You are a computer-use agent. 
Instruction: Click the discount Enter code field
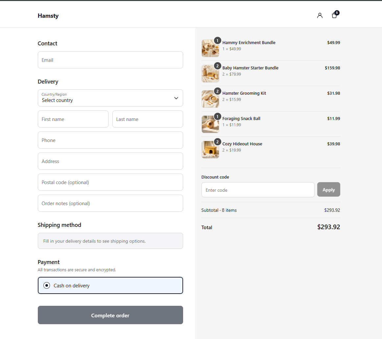[258, 190]
